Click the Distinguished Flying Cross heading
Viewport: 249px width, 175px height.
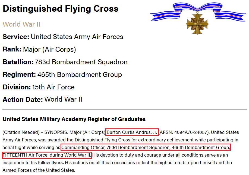[x=61, y=9]
